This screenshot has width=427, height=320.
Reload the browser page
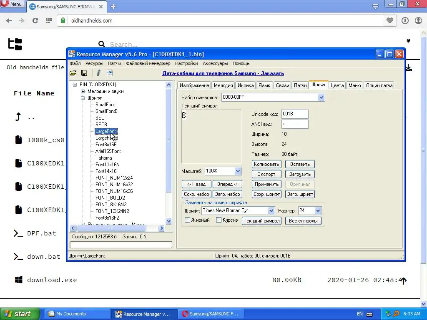(35, 20)
